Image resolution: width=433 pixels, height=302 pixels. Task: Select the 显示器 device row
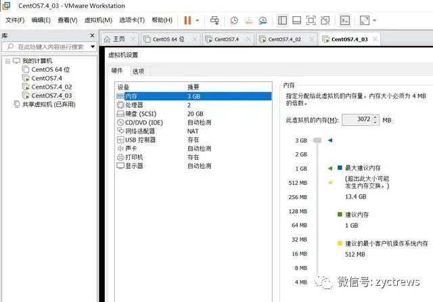(193, 166)
